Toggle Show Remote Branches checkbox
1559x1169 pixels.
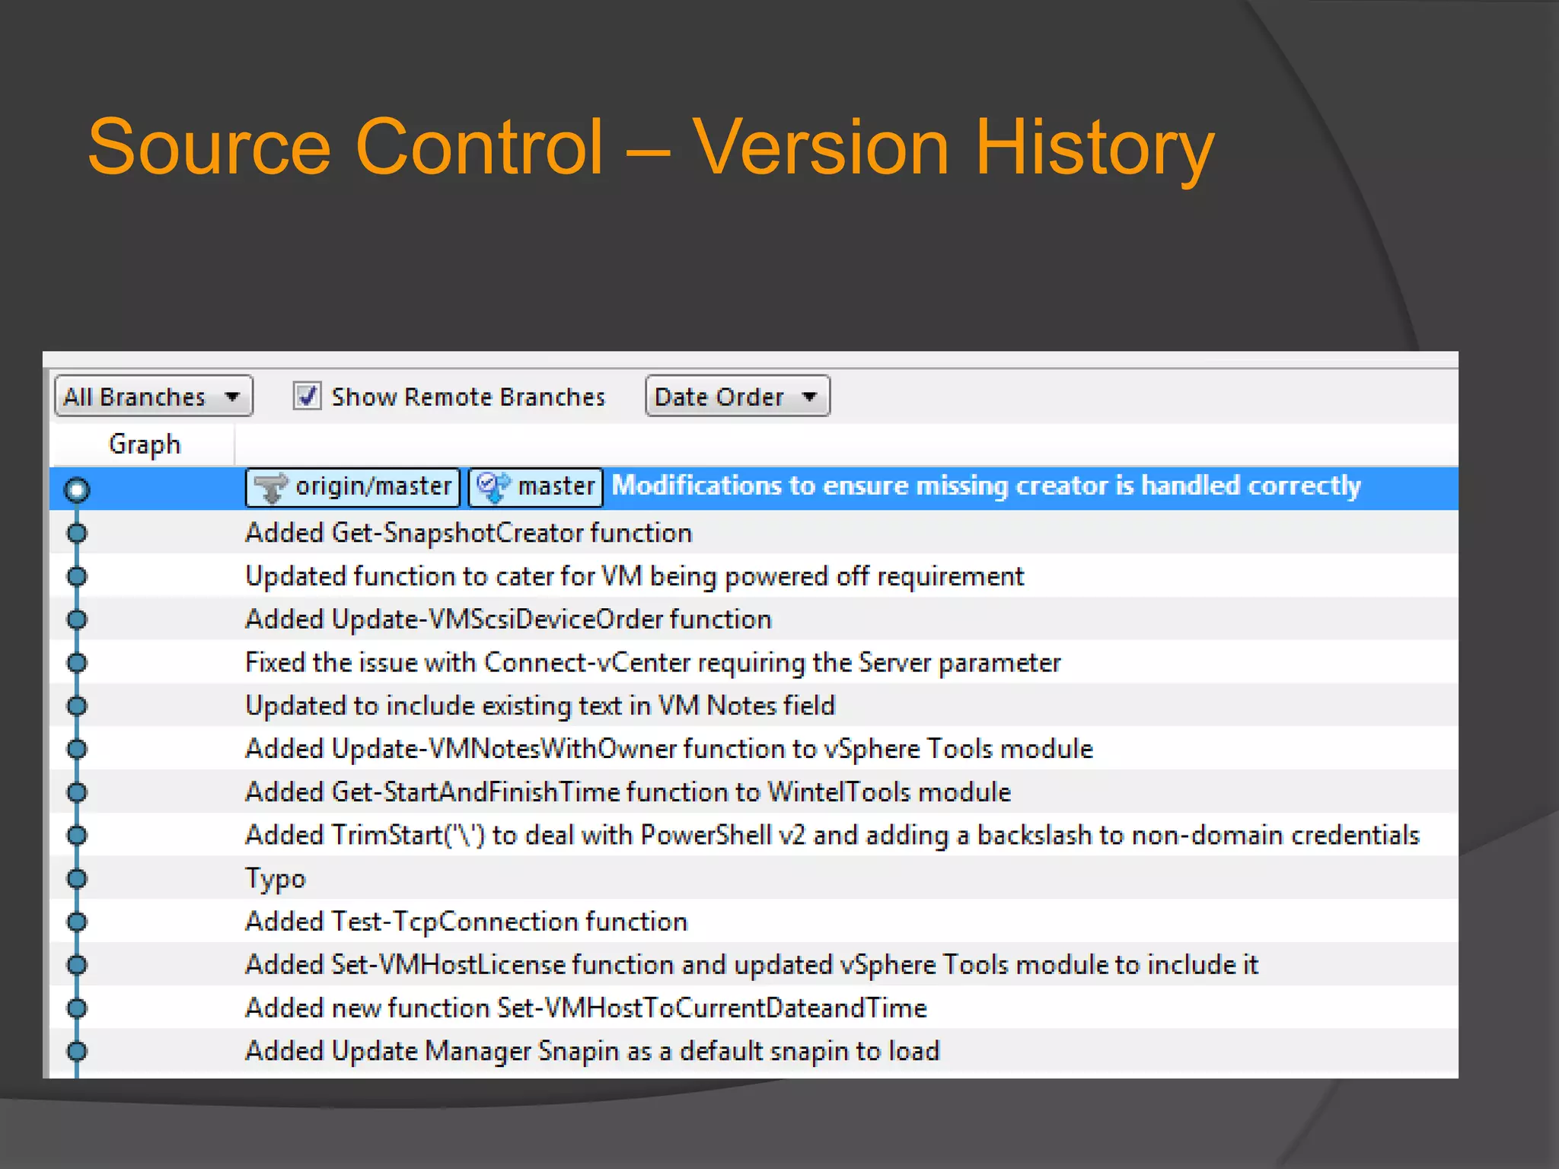pos(308,396)
